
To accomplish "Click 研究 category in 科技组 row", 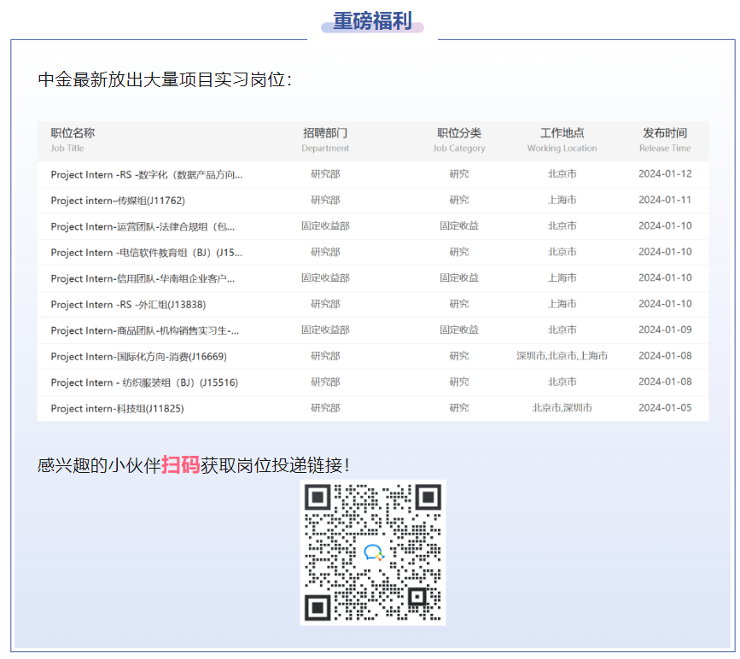I will point(459,407).
